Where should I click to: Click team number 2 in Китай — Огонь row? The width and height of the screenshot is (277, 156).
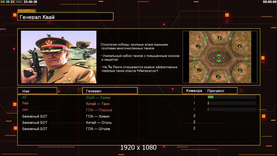point(194,122)
